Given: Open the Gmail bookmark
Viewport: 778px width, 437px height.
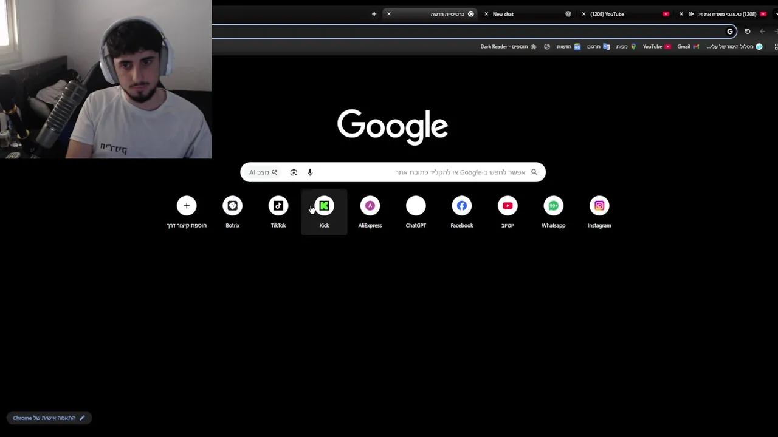Looking at the screenshot, I should pos(688,47).
